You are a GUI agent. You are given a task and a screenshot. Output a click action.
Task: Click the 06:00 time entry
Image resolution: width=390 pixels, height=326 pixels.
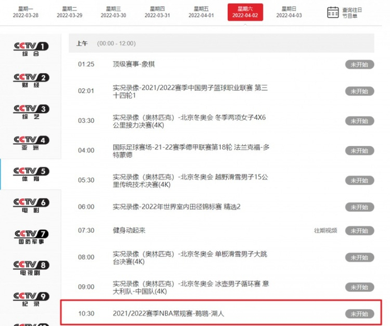coord(86,207)
